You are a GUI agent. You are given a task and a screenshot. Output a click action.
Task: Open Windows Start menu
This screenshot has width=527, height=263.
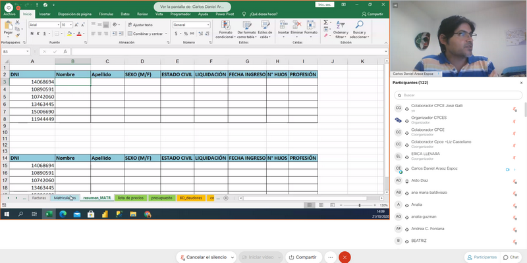point(7,214)
